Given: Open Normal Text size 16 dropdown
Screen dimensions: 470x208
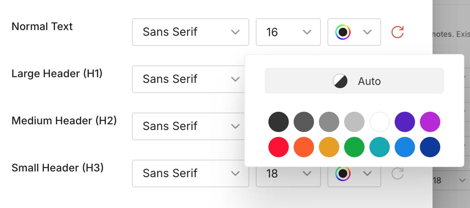Looking at the screenshot, I should pyautogui.click(x=288, y=32).
